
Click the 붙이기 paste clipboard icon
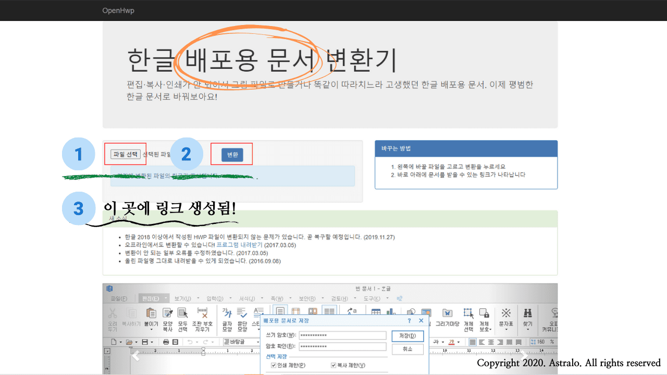[x=151, y=313]
